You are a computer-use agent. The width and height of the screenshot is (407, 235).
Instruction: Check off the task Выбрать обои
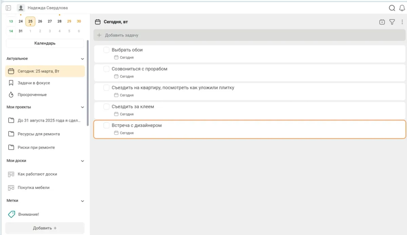pos(106,50)
